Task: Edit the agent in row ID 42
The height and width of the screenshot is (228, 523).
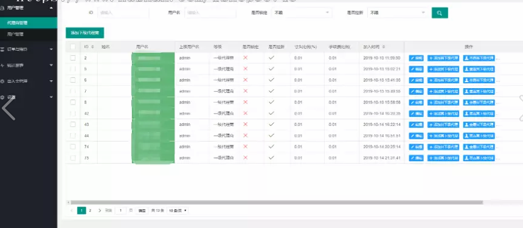Action: (x=416, y=114)
